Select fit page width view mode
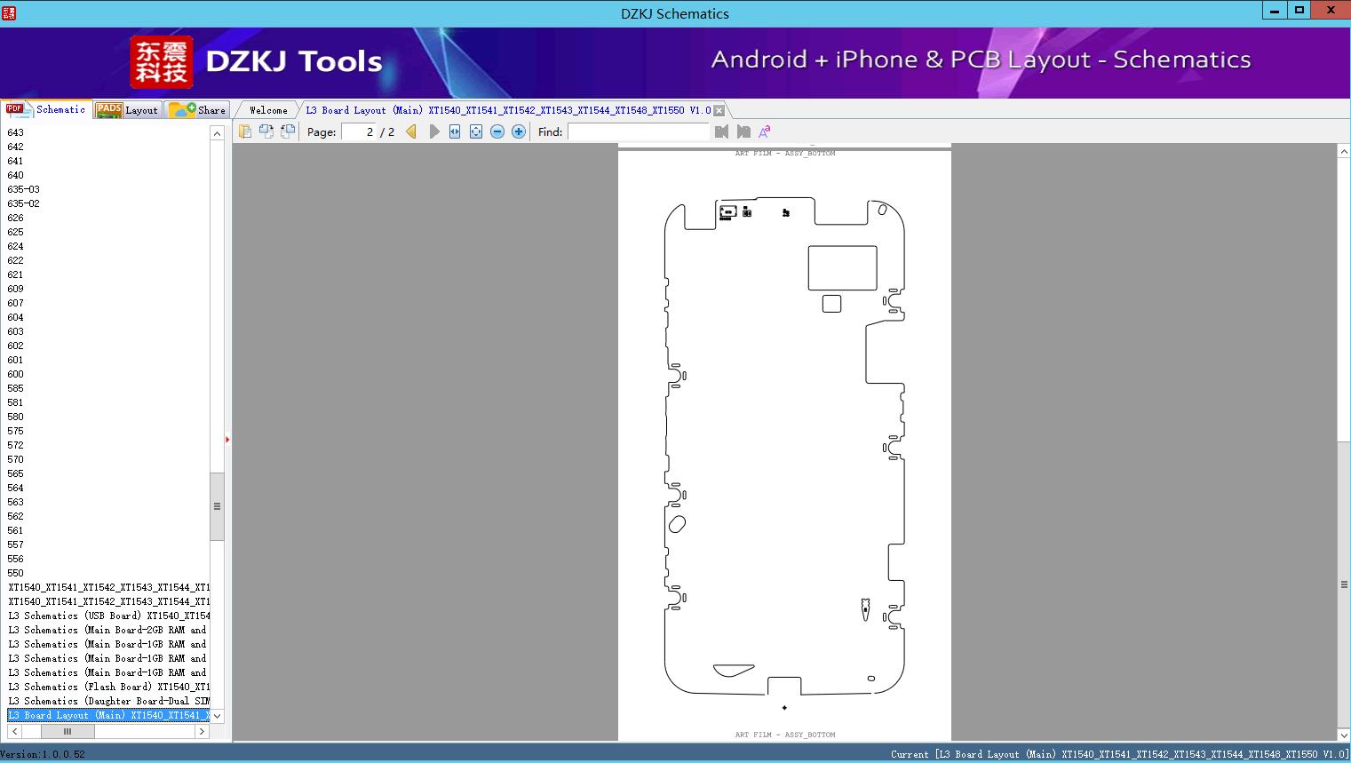The image size is (1351, 763). pos(454,131)
